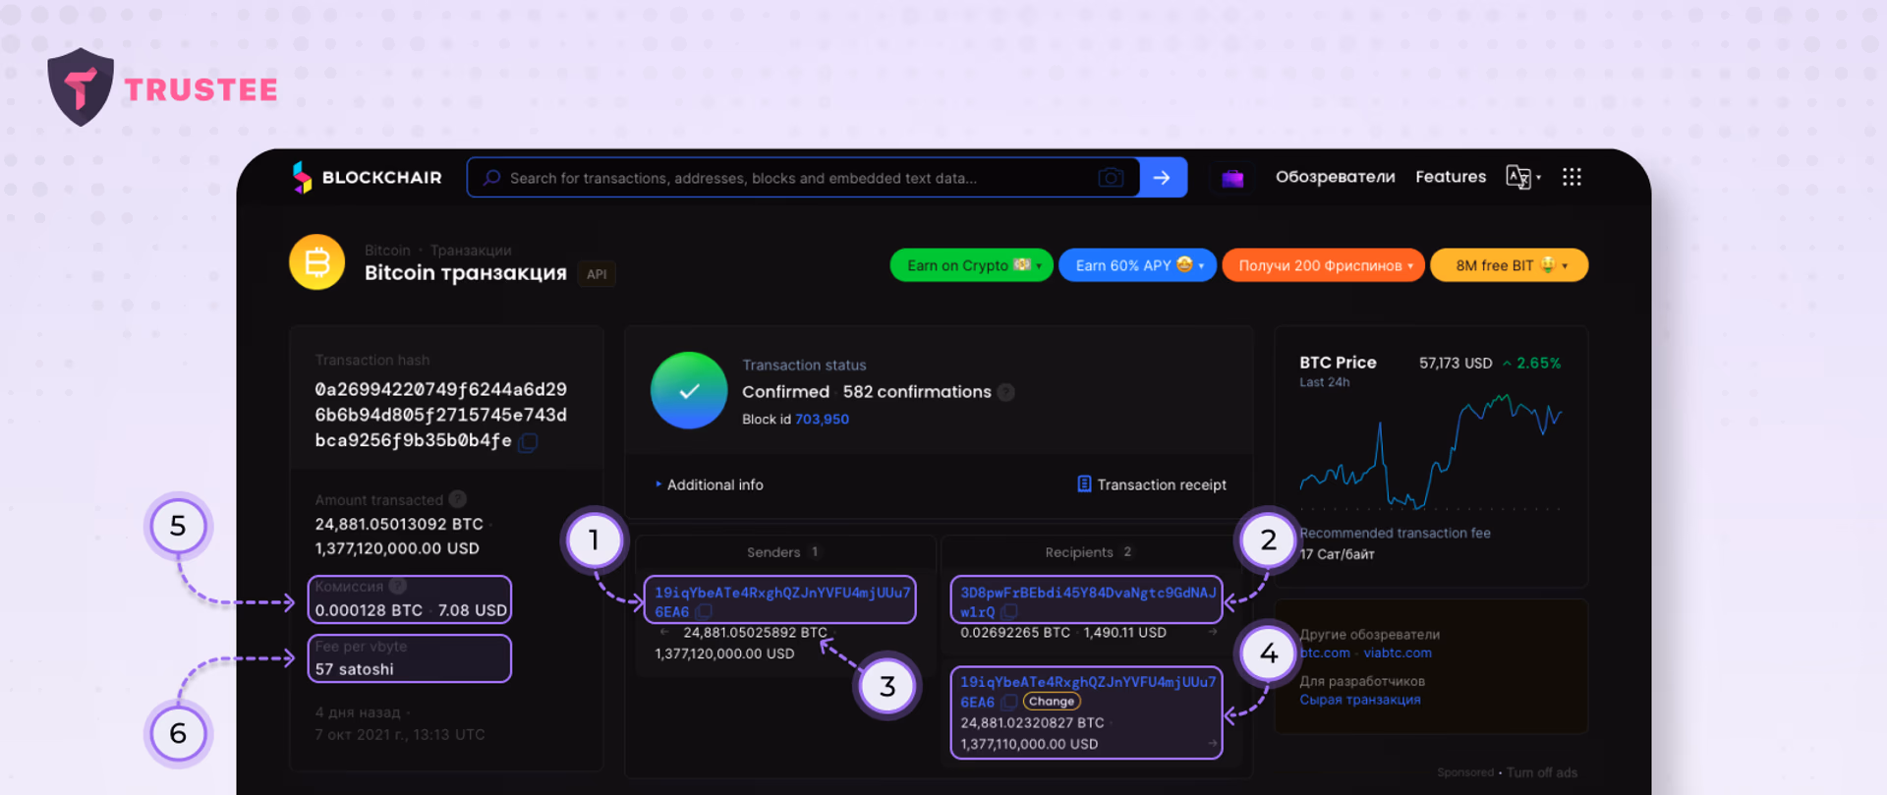
Task: Expand the Additional info section
Action: (710, 484)
